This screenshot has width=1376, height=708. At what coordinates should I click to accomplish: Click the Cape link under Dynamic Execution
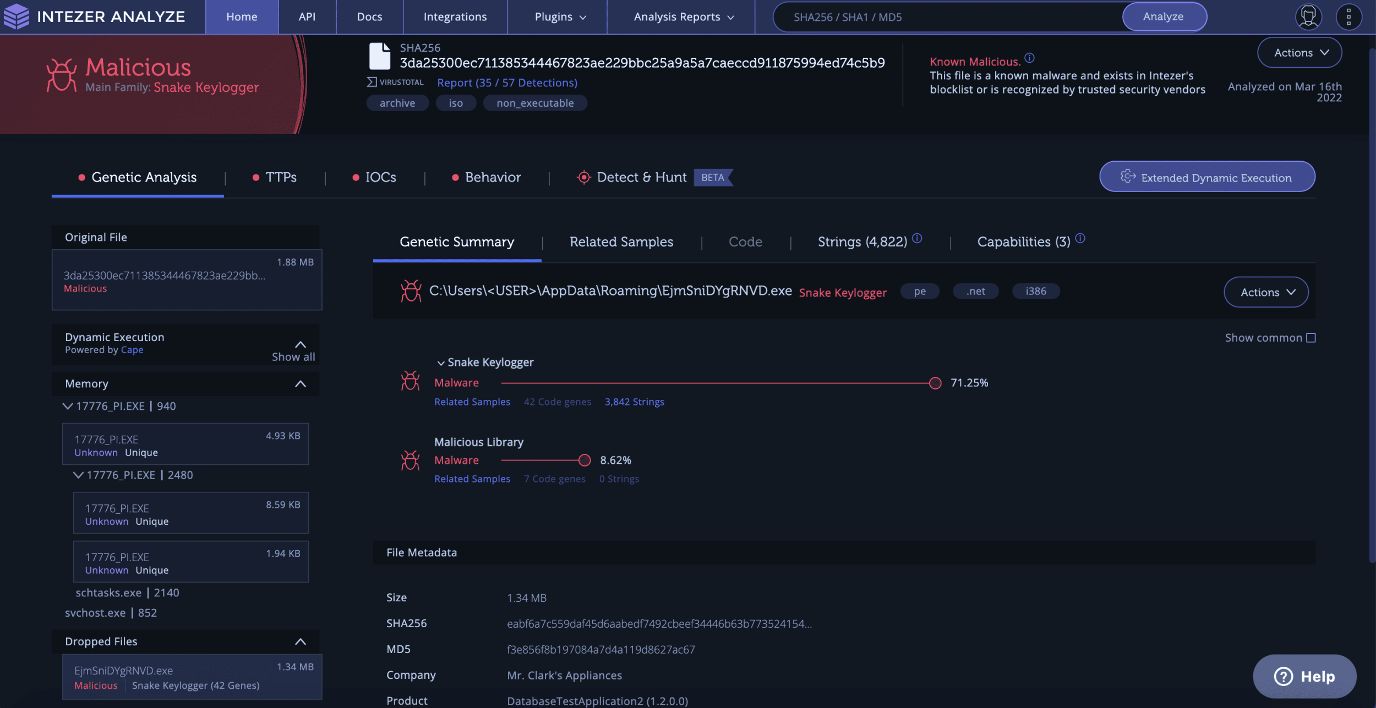tap(132, 350)
